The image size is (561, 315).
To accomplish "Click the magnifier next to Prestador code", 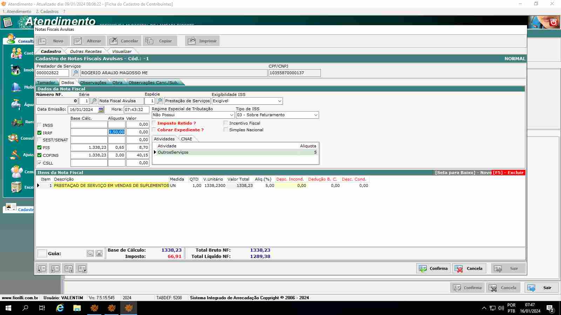I will 75,73.
